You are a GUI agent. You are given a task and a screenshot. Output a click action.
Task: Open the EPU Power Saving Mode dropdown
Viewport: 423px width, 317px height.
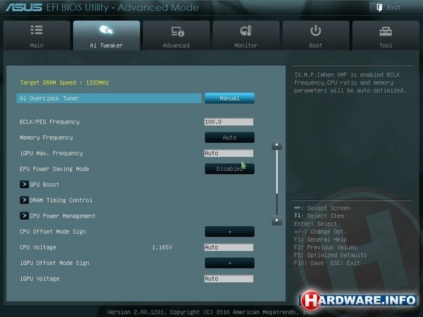point(230,169)
